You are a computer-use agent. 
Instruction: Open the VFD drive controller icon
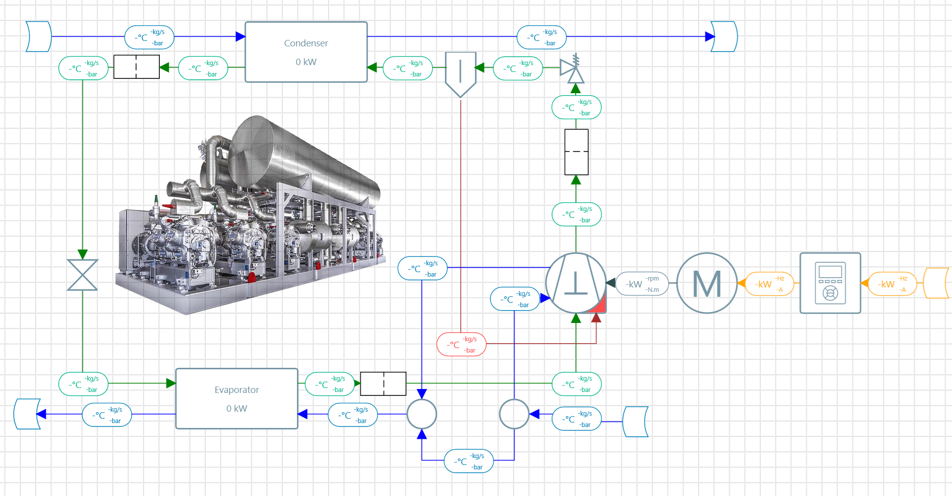coord(830,283)
